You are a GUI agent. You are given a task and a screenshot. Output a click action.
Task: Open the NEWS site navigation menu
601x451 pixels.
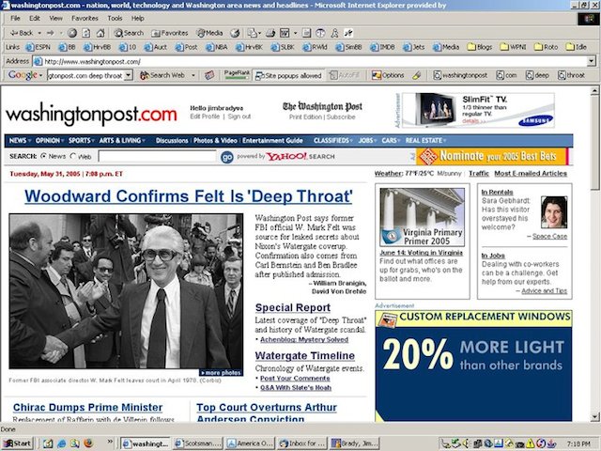[x=20, y=140]
